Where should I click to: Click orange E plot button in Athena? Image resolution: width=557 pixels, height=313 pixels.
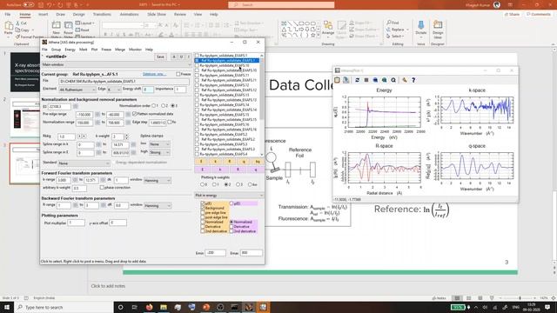[201, 162]
